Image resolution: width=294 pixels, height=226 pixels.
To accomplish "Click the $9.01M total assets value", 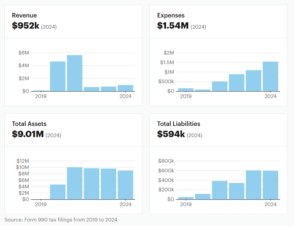I will (28, 134).
